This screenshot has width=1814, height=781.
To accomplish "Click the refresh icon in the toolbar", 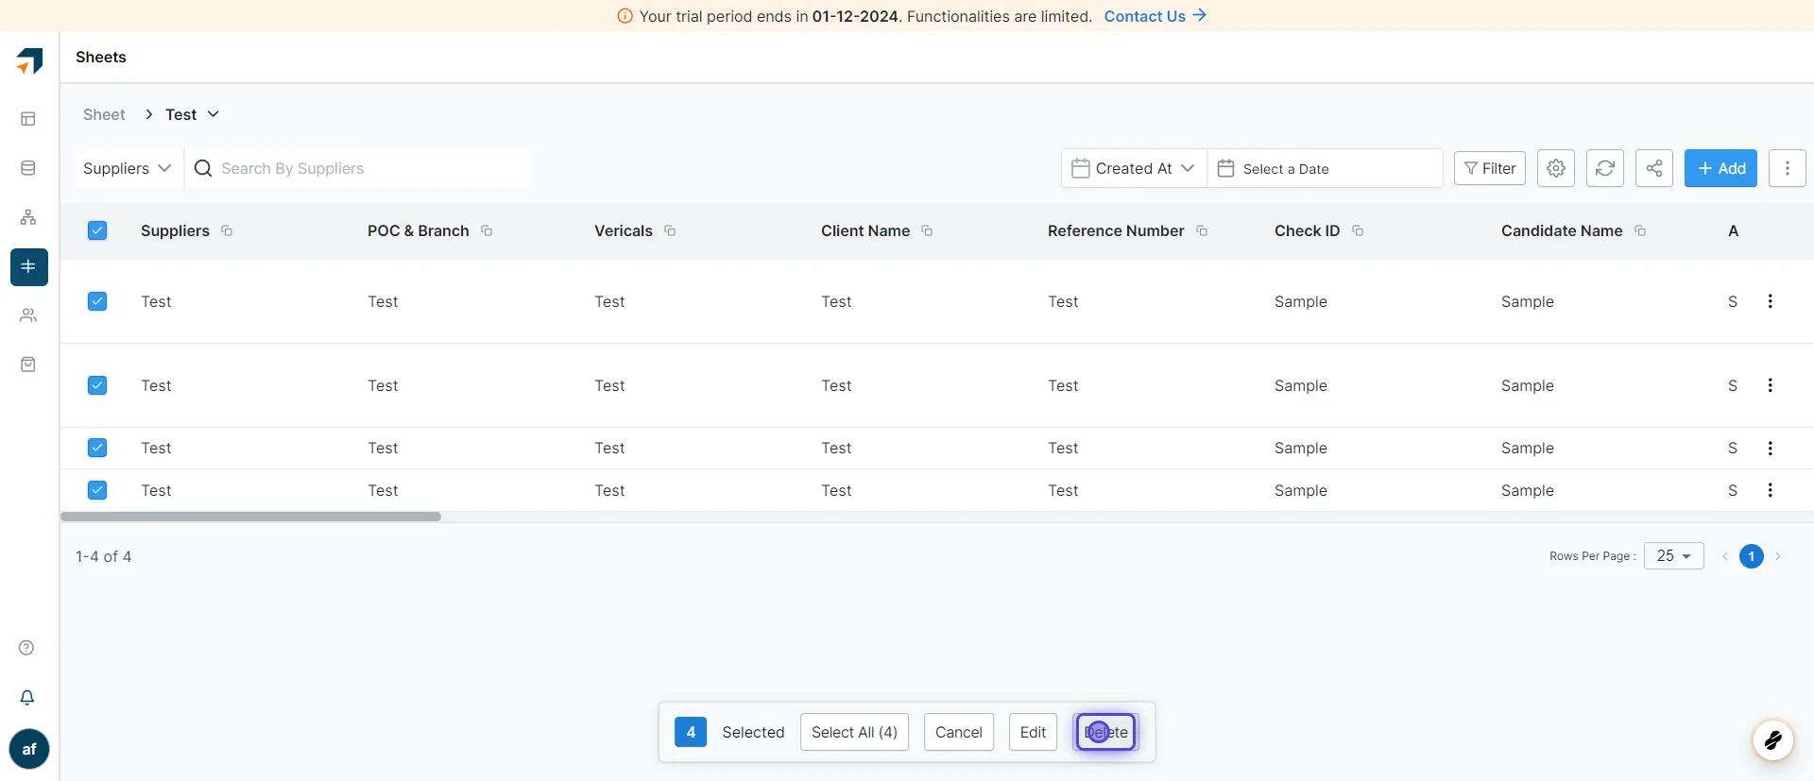I will coord(1605,168).
